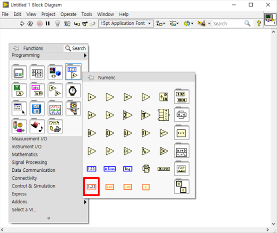277x233 pixels.
Task: Open the Tools menu
Action: pyautogui.click(x=87, y=14)
